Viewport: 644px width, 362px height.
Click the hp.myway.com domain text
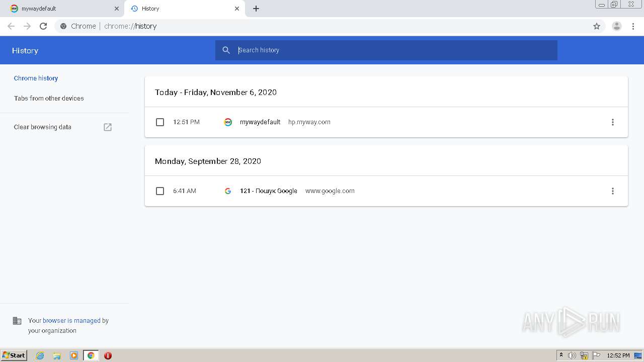pos(309,122)
